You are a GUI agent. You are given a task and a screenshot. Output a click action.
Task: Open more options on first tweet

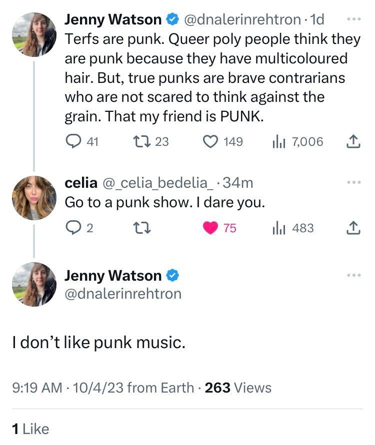click(353, 20)
